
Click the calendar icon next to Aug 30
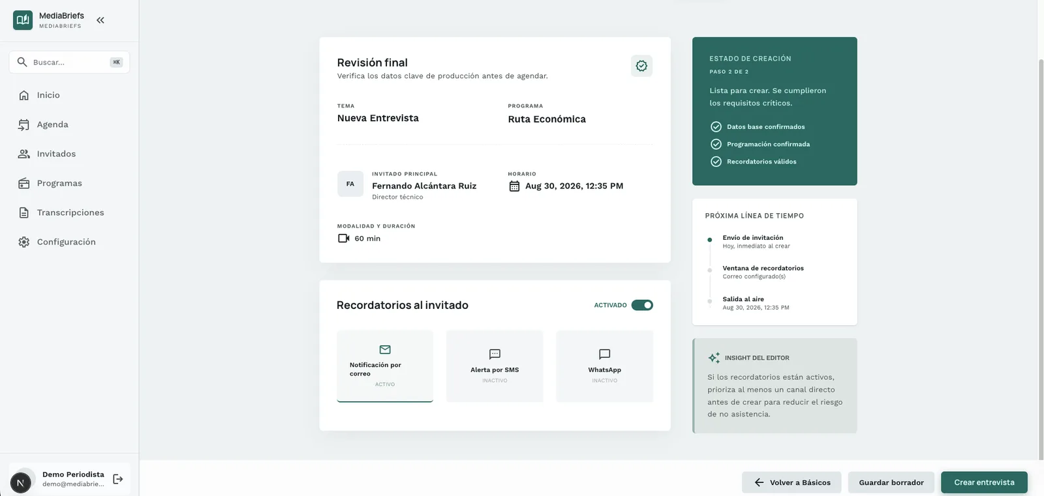pyautogui.click(x=514, y=186)
